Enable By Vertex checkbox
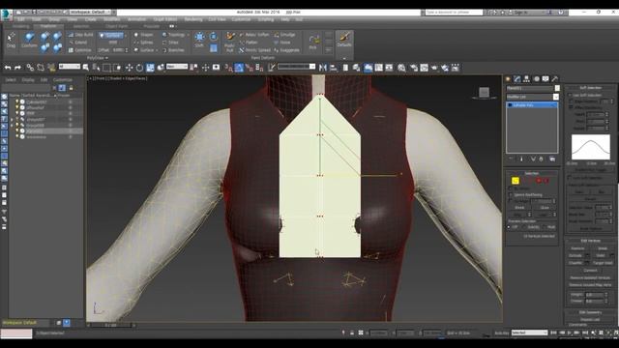 [511, 188]
